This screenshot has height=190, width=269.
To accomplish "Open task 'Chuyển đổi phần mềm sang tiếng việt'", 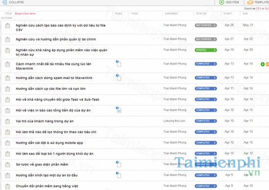I will coord(47,186).
